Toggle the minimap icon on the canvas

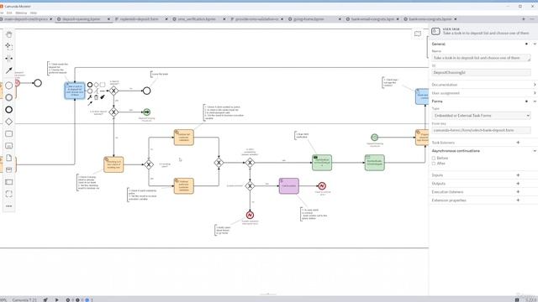[x=418, y=34]
